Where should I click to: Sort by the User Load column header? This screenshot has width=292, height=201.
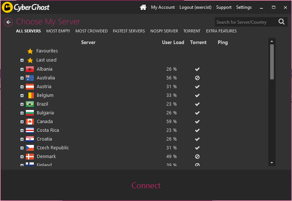173,43
